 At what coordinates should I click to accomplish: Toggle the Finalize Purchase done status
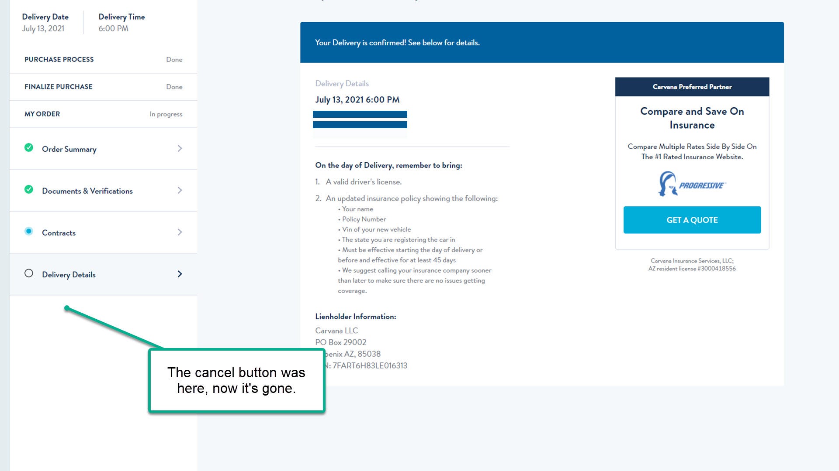pos(174,86)
